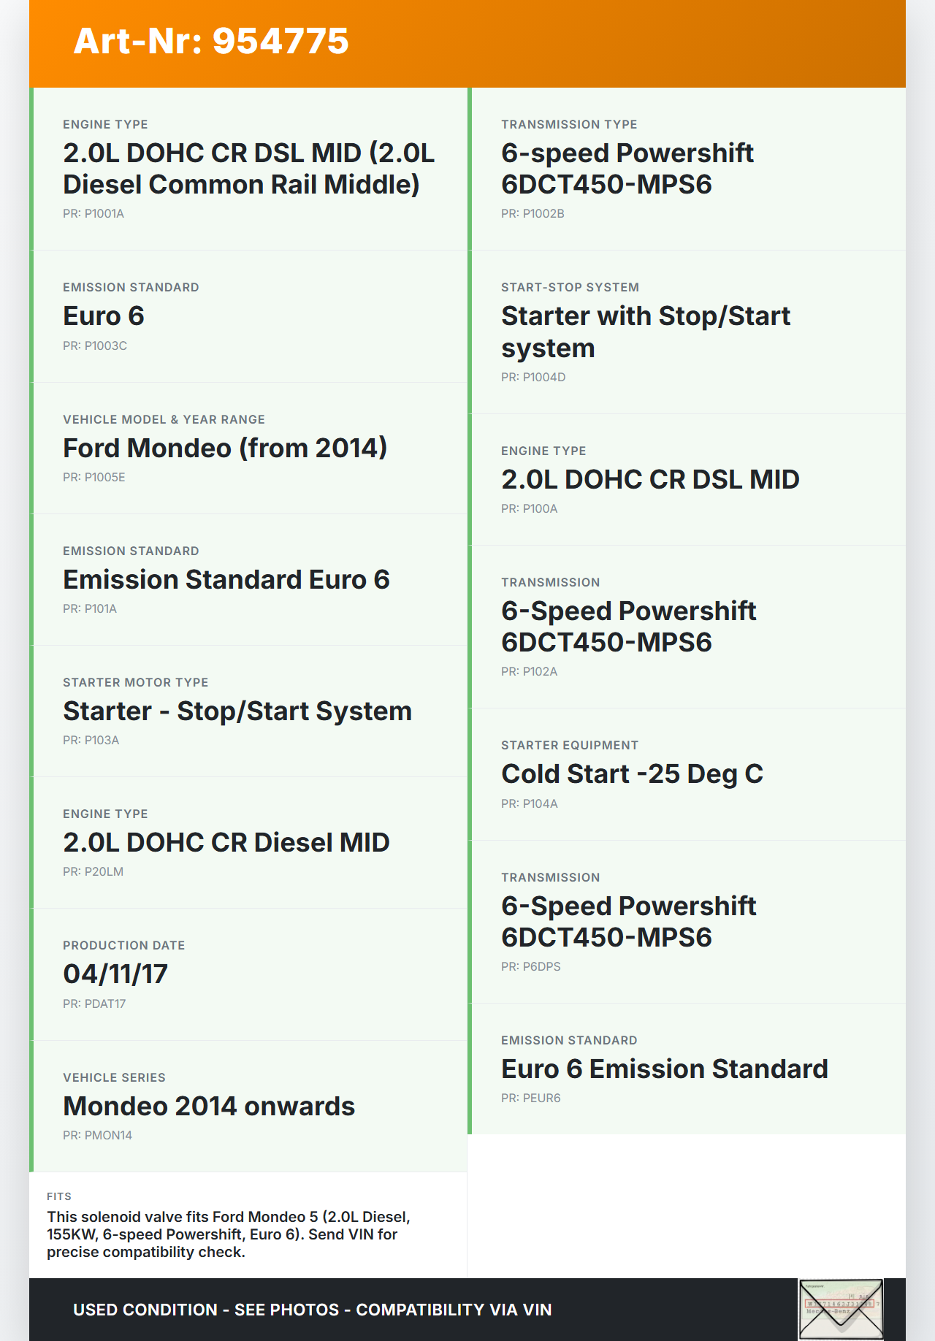Click the Euro 6 Emission Standard card

(687, 1069)
